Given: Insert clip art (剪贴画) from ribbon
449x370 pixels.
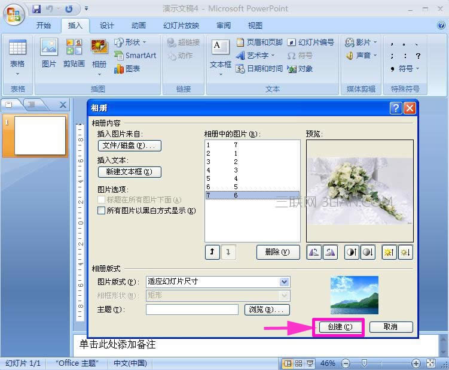Looking at the screenshot, I should pyautogui.click(x=74, y=53).
